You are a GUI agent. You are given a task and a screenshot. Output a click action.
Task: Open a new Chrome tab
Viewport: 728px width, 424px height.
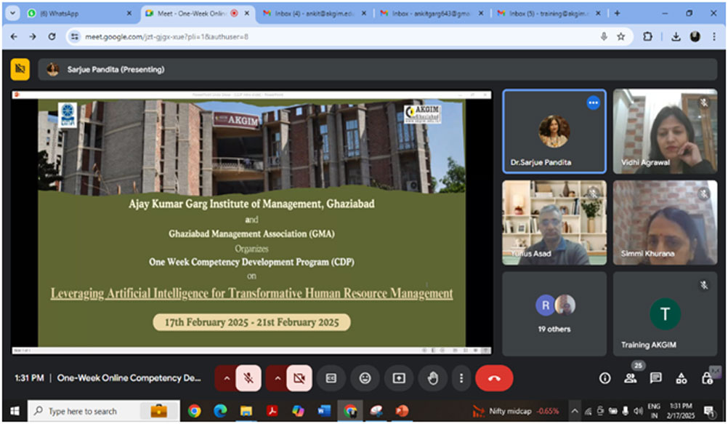tap(617, 14)
